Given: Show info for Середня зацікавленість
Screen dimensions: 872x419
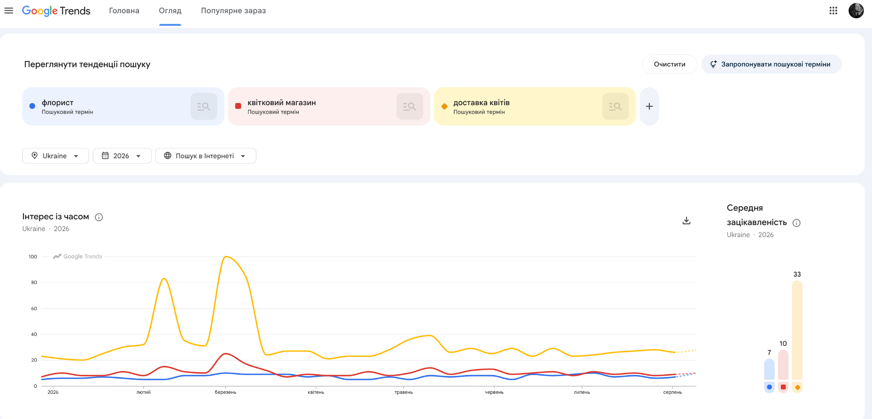Looking at the screenshot, I should (x=797, y=223).
